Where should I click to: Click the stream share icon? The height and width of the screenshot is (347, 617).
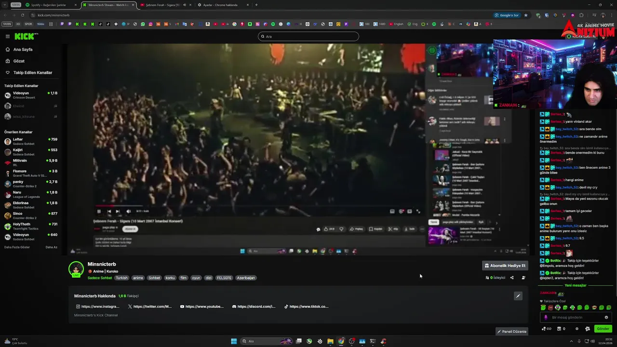512,278
